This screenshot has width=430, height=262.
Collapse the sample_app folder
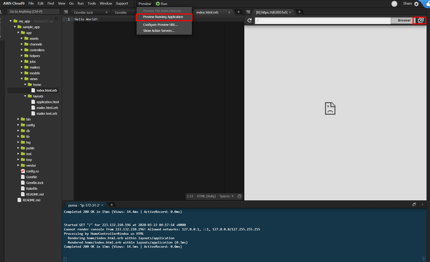pos(15,27)
